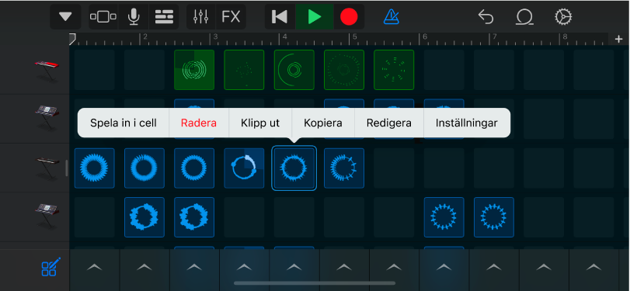Click the red Record button
The height and width of the screenshot is (291, 630).
(349, 17)
